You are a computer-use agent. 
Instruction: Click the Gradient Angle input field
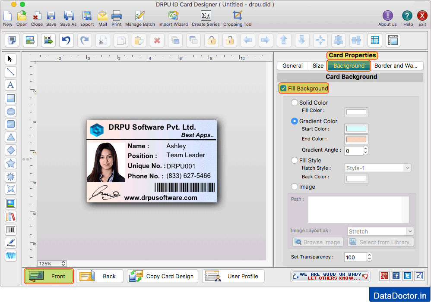pyautogui.click(x=354, y=151)
